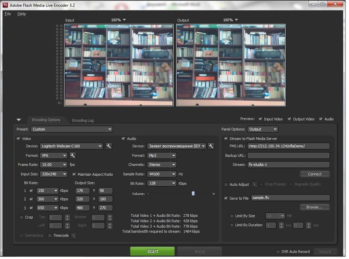
Task: Click the Output video preview thumbnail
Action: (231, 65)
